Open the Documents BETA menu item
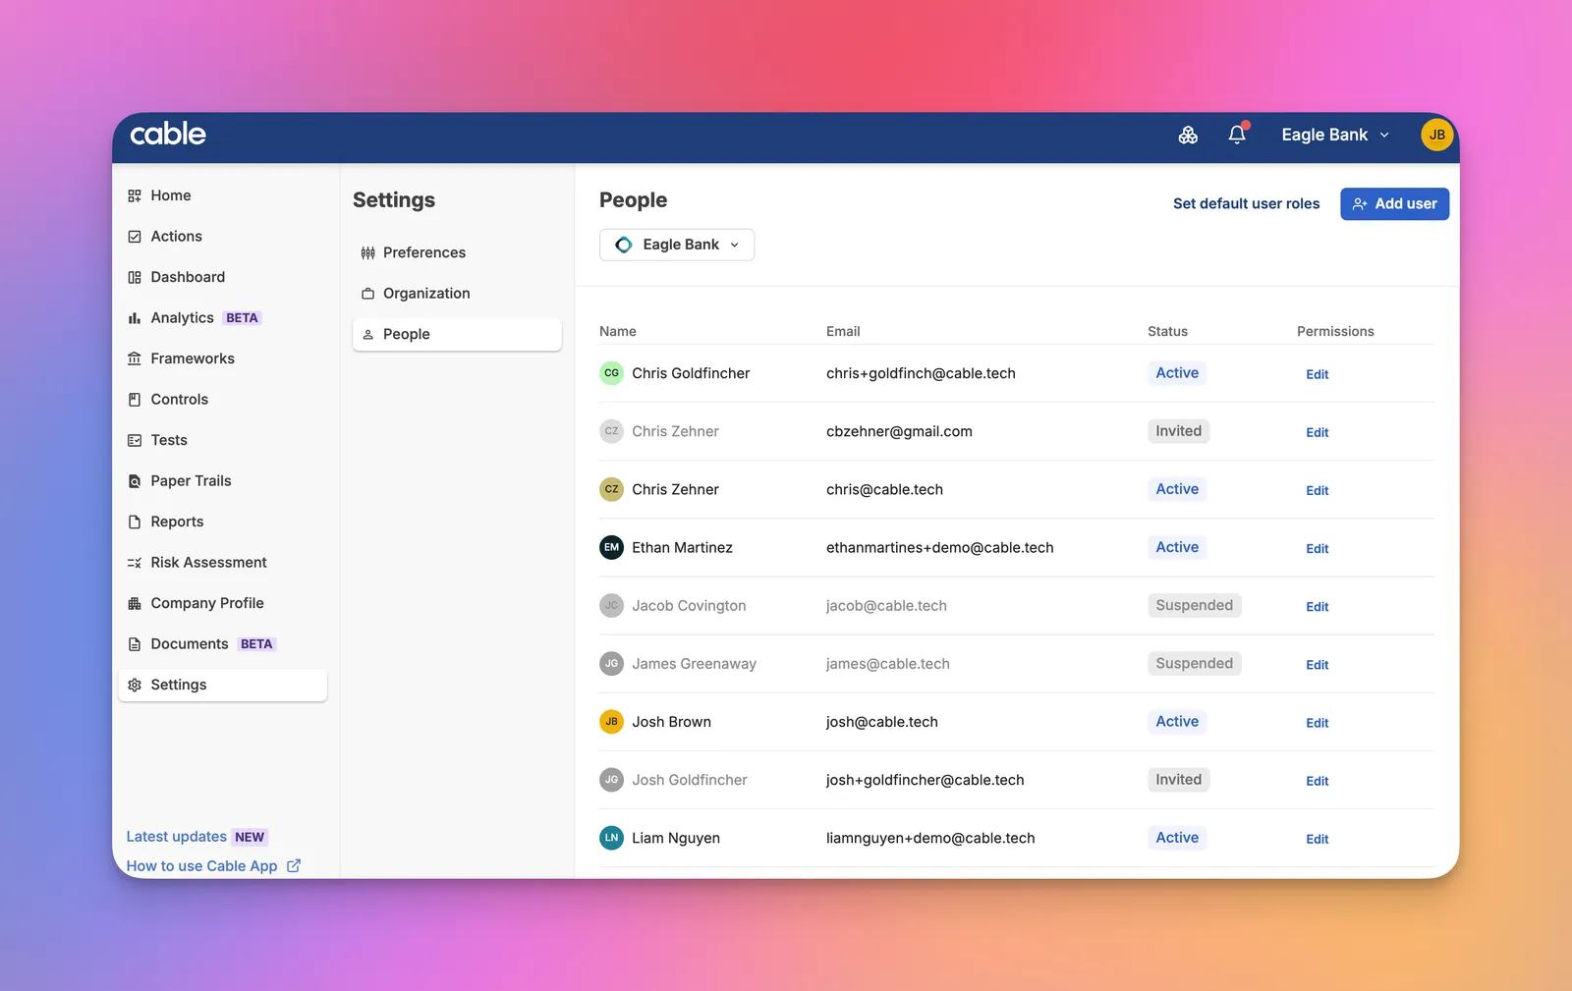 click(x=222, y=644)
